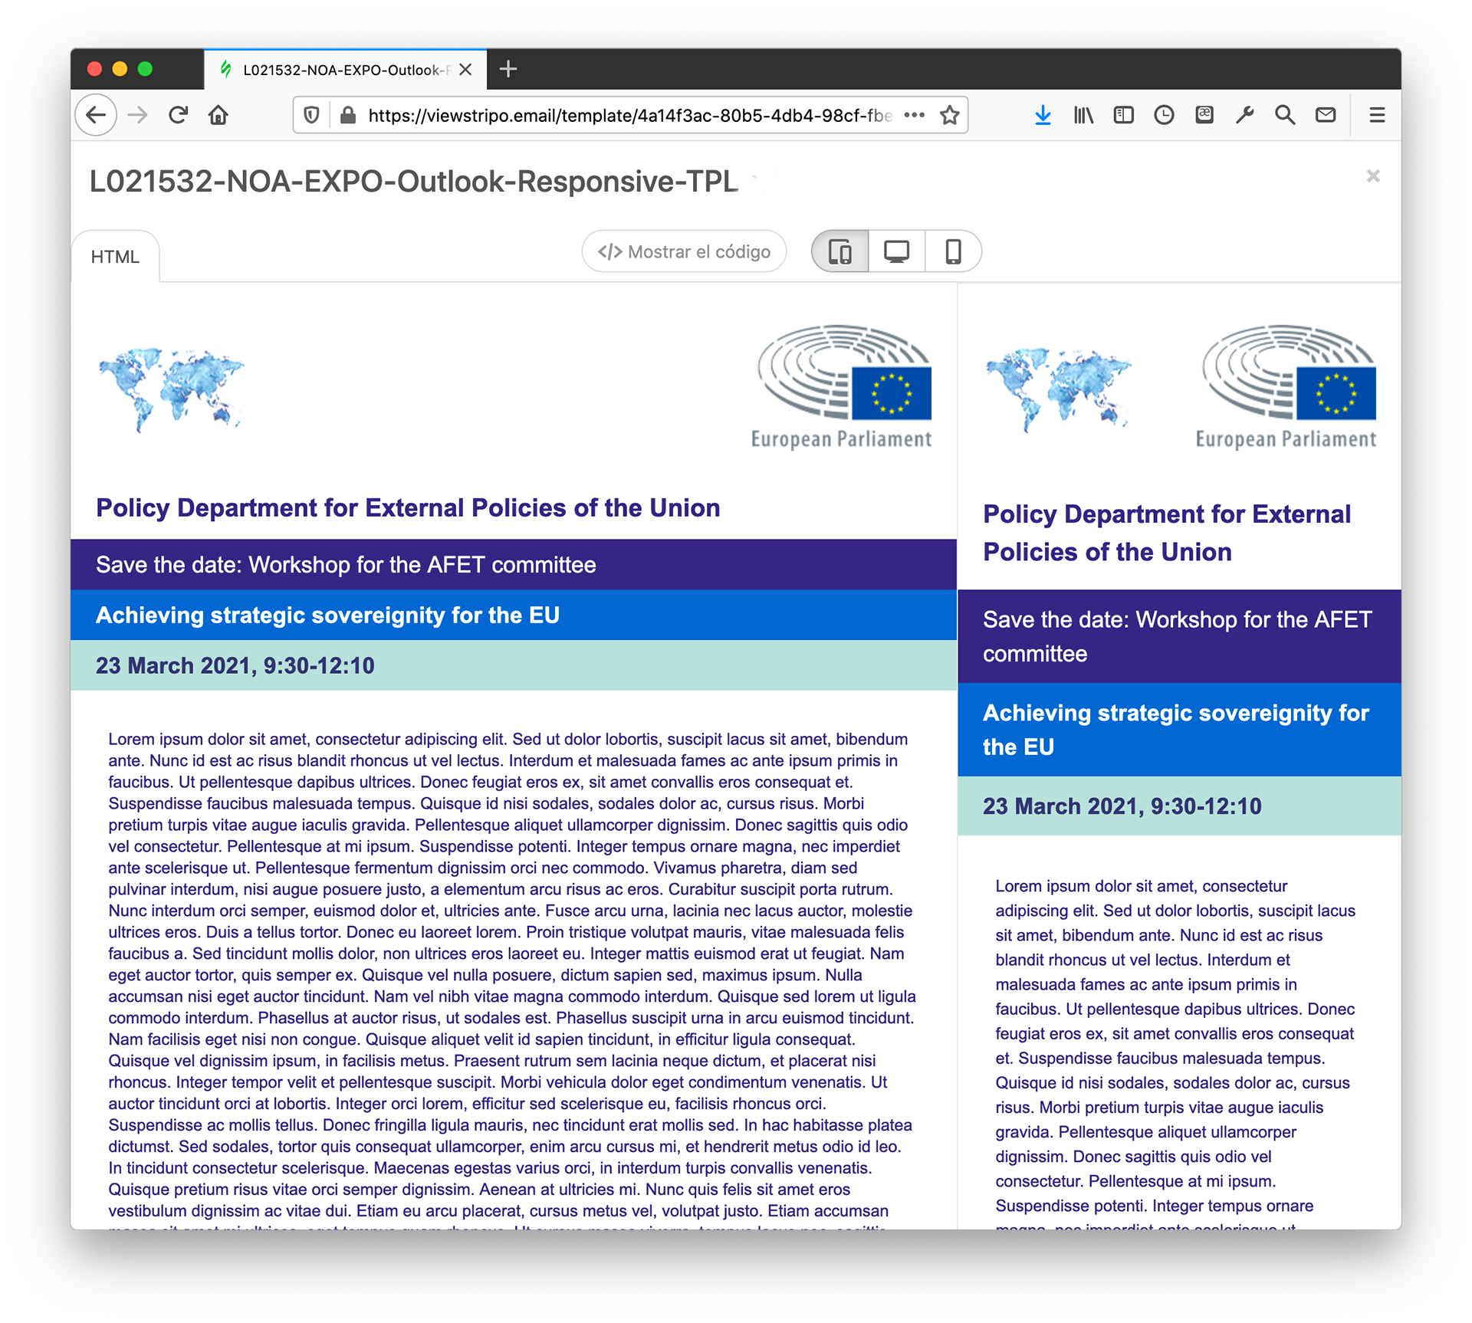The height and width of the screenshot is (1323, 1472).
Task: Click the URL address field
Action: point(629,115)
